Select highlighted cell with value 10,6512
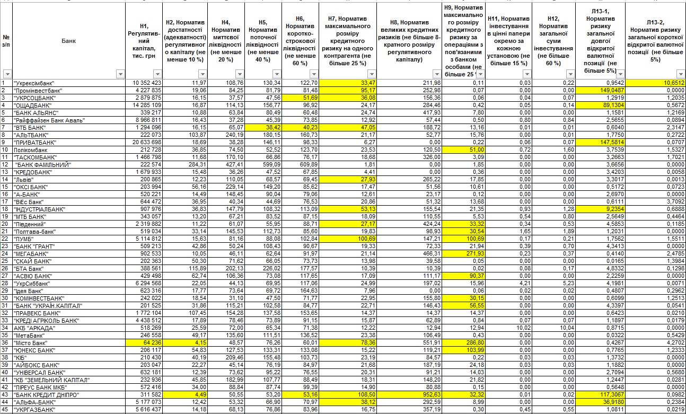The image size is (686, 414). (x=656, y=83)
